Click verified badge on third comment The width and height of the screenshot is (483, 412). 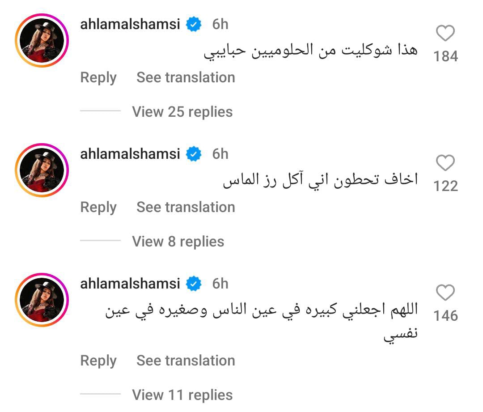tap(194, 284)
